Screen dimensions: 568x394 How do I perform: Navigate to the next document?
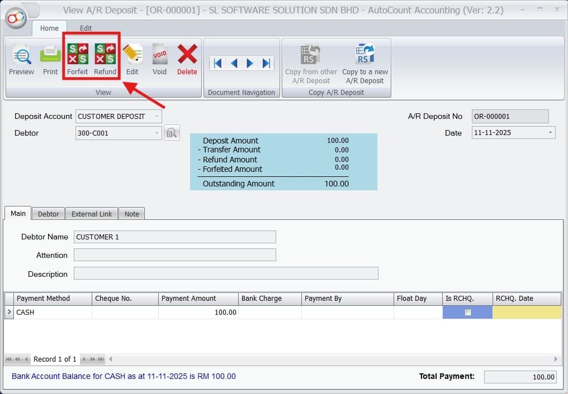[x=250, y=63]
